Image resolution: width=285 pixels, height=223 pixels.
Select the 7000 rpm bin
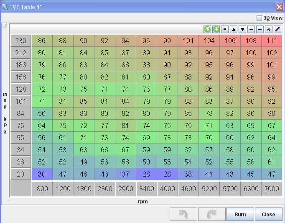click(272, 189)
